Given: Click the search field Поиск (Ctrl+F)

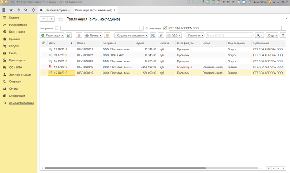Looking at the screenshot, I should point(227,35).
